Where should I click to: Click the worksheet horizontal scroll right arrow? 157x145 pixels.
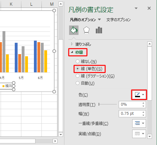tap(55, 141)
